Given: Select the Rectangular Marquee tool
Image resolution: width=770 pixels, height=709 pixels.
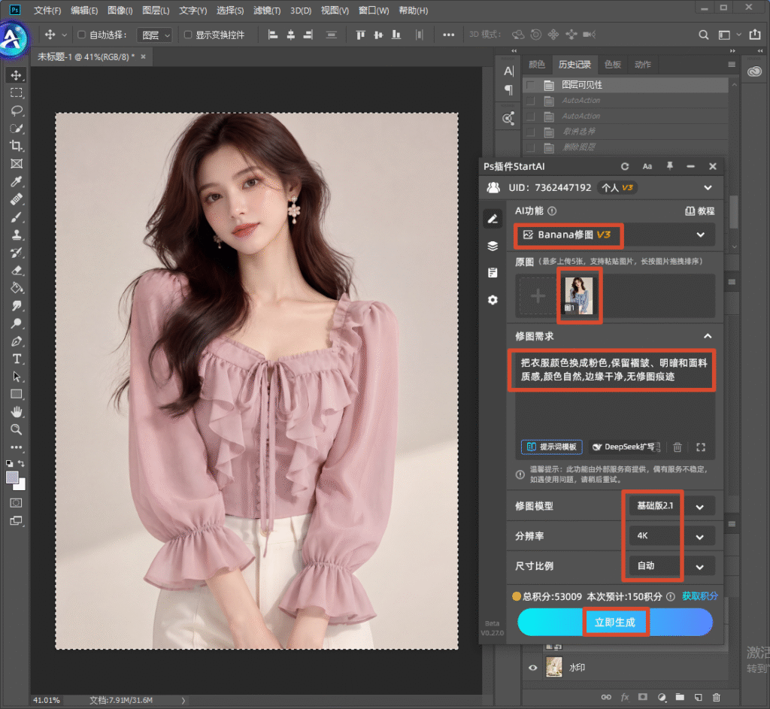Looking at the screenshot, I should pyautogui.click(x=17, y=92).
